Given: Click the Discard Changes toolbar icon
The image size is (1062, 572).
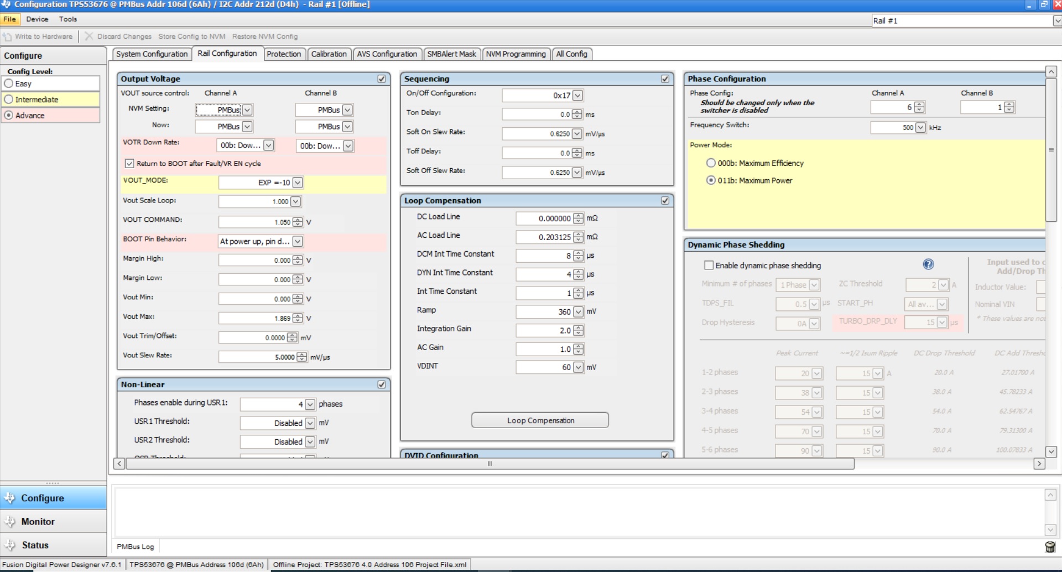Looking at the screenshot, I should coord(88,37).
